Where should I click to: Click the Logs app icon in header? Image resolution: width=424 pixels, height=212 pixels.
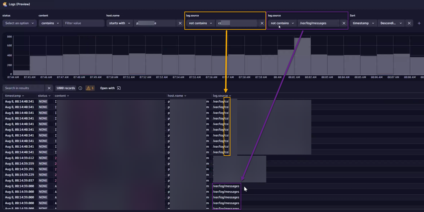pos(4,4)
